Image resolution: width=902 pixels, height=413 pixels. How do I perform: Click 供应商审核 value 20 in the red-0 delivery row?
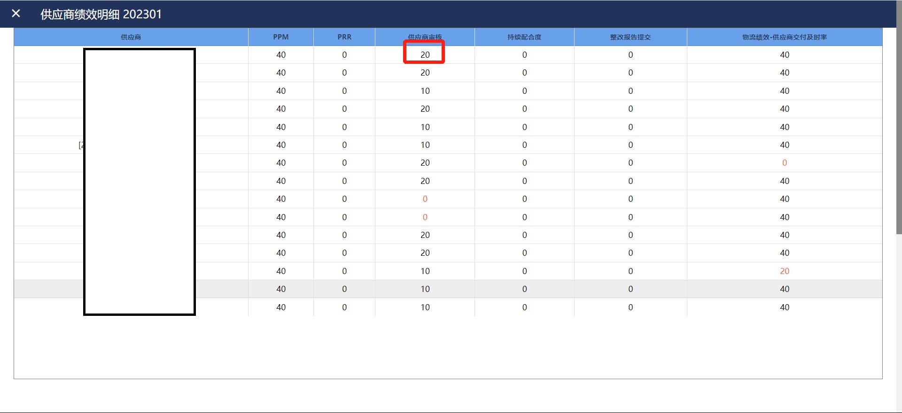(425, 163)
